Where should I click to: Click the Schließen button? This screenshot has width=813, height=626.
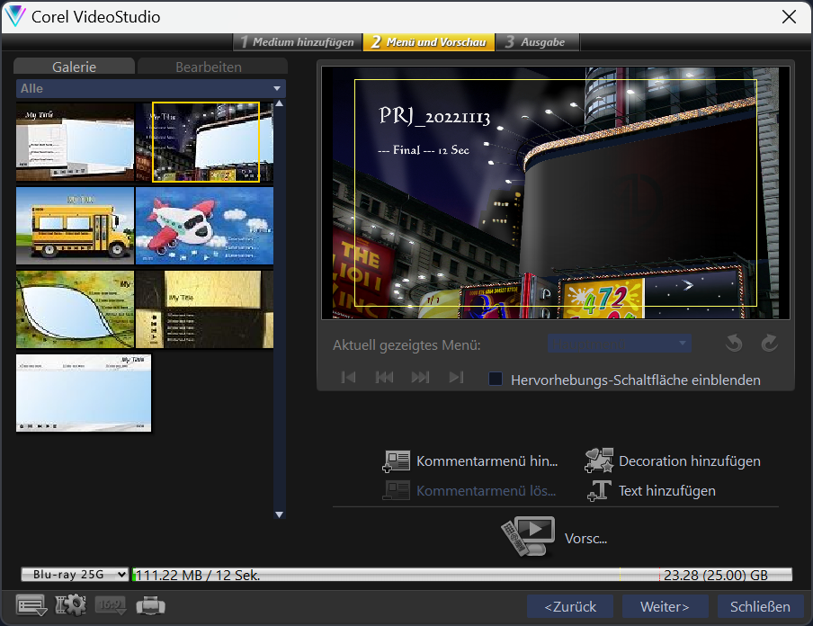760,606
